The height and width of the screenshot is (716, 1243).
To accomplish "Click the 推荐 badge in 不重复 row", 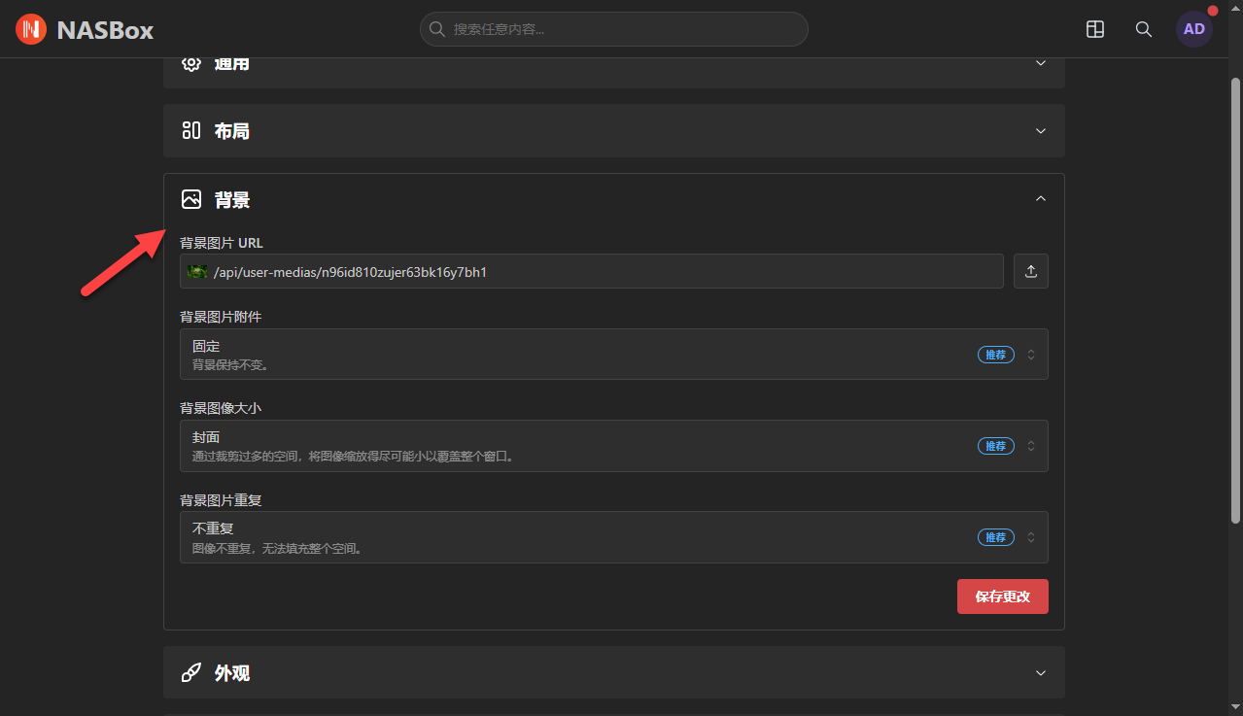I will [x=996, y=537].
